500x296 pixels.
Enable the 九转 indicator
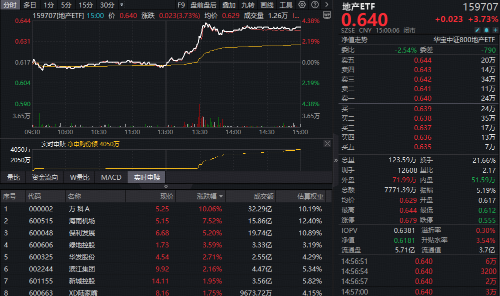247,5
